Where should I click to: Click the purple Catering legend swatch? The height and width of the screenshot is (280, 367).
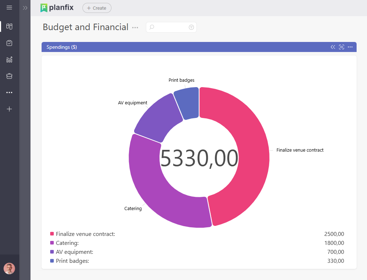pyautogui.click(x=52, y=243)
